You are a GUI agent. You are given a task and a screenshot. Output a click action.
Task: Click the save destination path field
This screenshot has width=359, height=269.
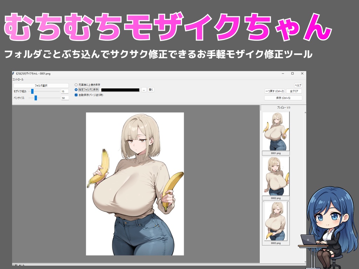pyautogui.click(x=121, y=90)
